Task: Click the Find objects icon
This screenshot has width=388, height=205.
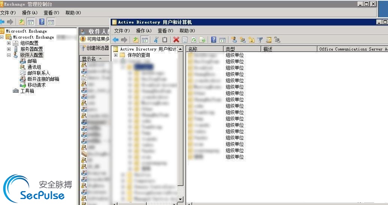Action: [269, 40]
